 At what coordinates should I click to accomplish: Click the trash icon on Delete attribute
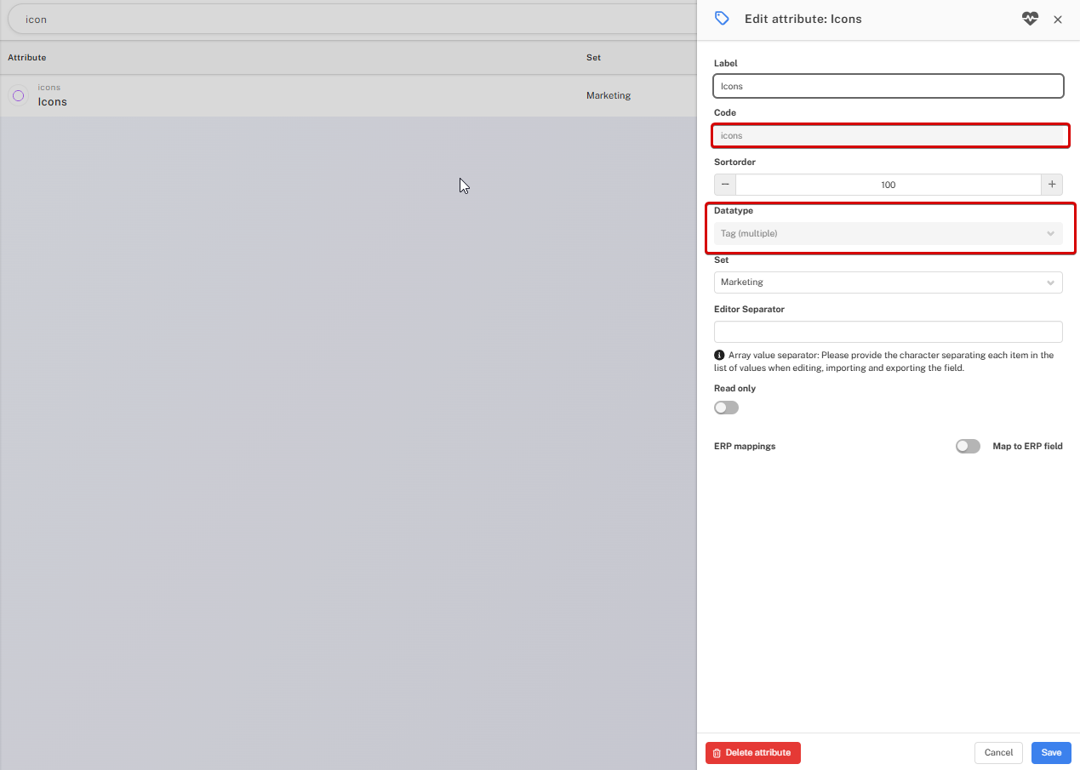717,753
